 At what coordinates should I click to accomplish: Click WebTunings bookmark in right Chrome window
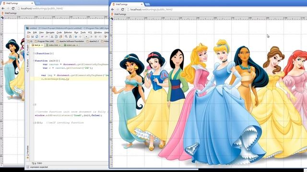click(118, 14)
